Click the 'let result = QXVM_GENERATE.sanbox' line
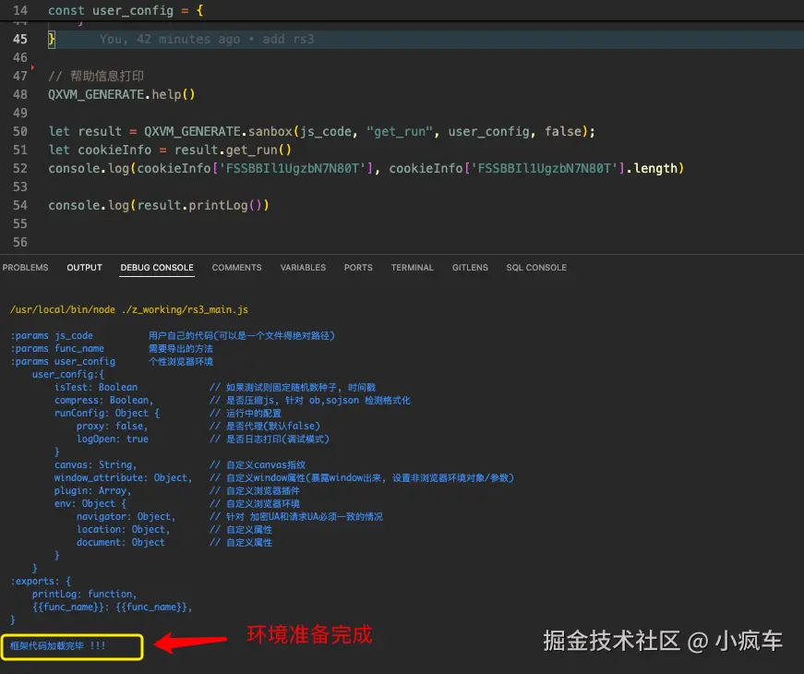This screenshot has width=804, height=674. click(x=321, y=131)
